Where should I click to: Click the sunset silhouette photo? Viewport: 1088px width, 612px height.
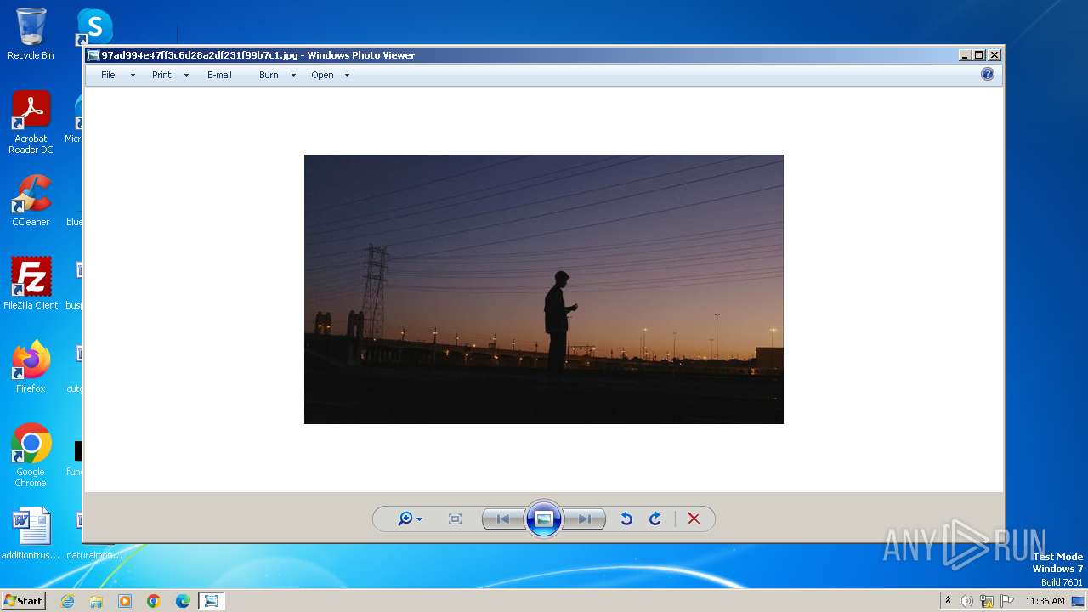544,289
